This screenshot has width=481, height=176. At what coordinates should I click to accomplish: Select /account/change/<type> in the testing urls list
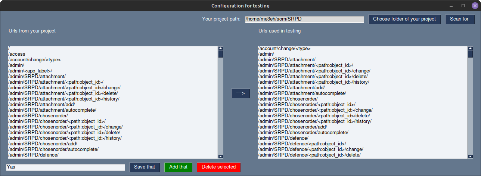pyautogui.click(x=362, y=49)
